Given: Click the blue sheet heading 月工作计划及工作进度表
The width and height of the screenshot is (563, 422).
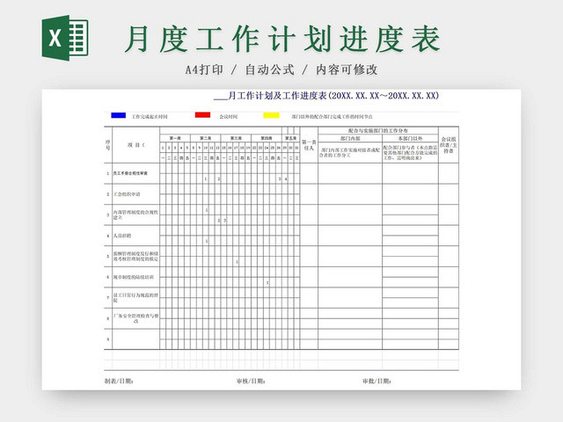Looking at the screenshot, I should [277, 96].
